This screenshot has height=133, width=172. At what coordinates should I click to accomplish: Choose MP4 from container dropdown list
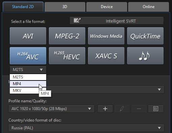click(28, 84)
